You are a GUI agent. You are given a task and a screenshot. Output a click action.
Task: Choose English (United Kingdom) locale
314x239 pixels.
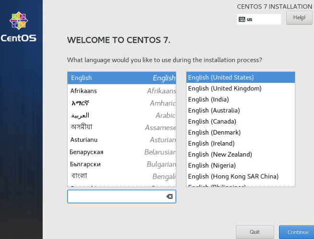coord(240,89)
